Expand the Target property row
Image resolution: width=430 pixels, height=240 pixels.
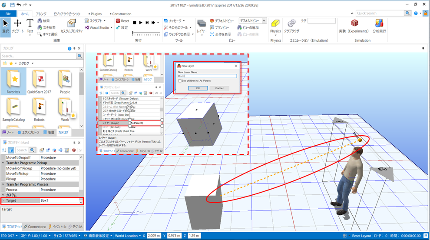tap(3, 200)
